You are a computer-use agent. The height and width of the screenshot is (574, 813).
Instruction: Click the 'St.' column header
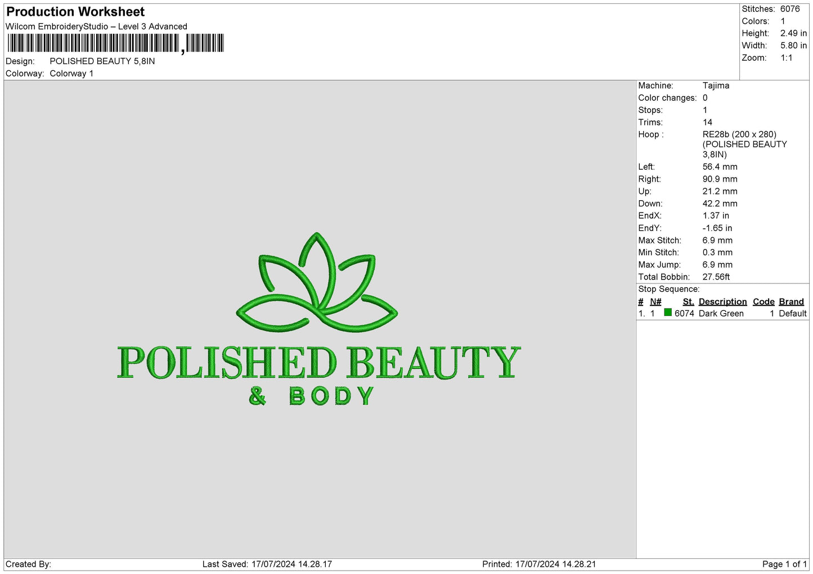pos(688,302)
